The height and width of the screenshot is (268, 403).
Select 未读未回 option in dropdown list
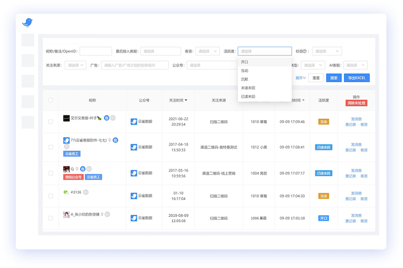pyautogui.click(x=248, y=88)
